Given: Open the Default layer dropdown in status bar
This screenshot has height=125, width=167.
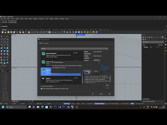Looking at the screenshot, I should point(48,104).
